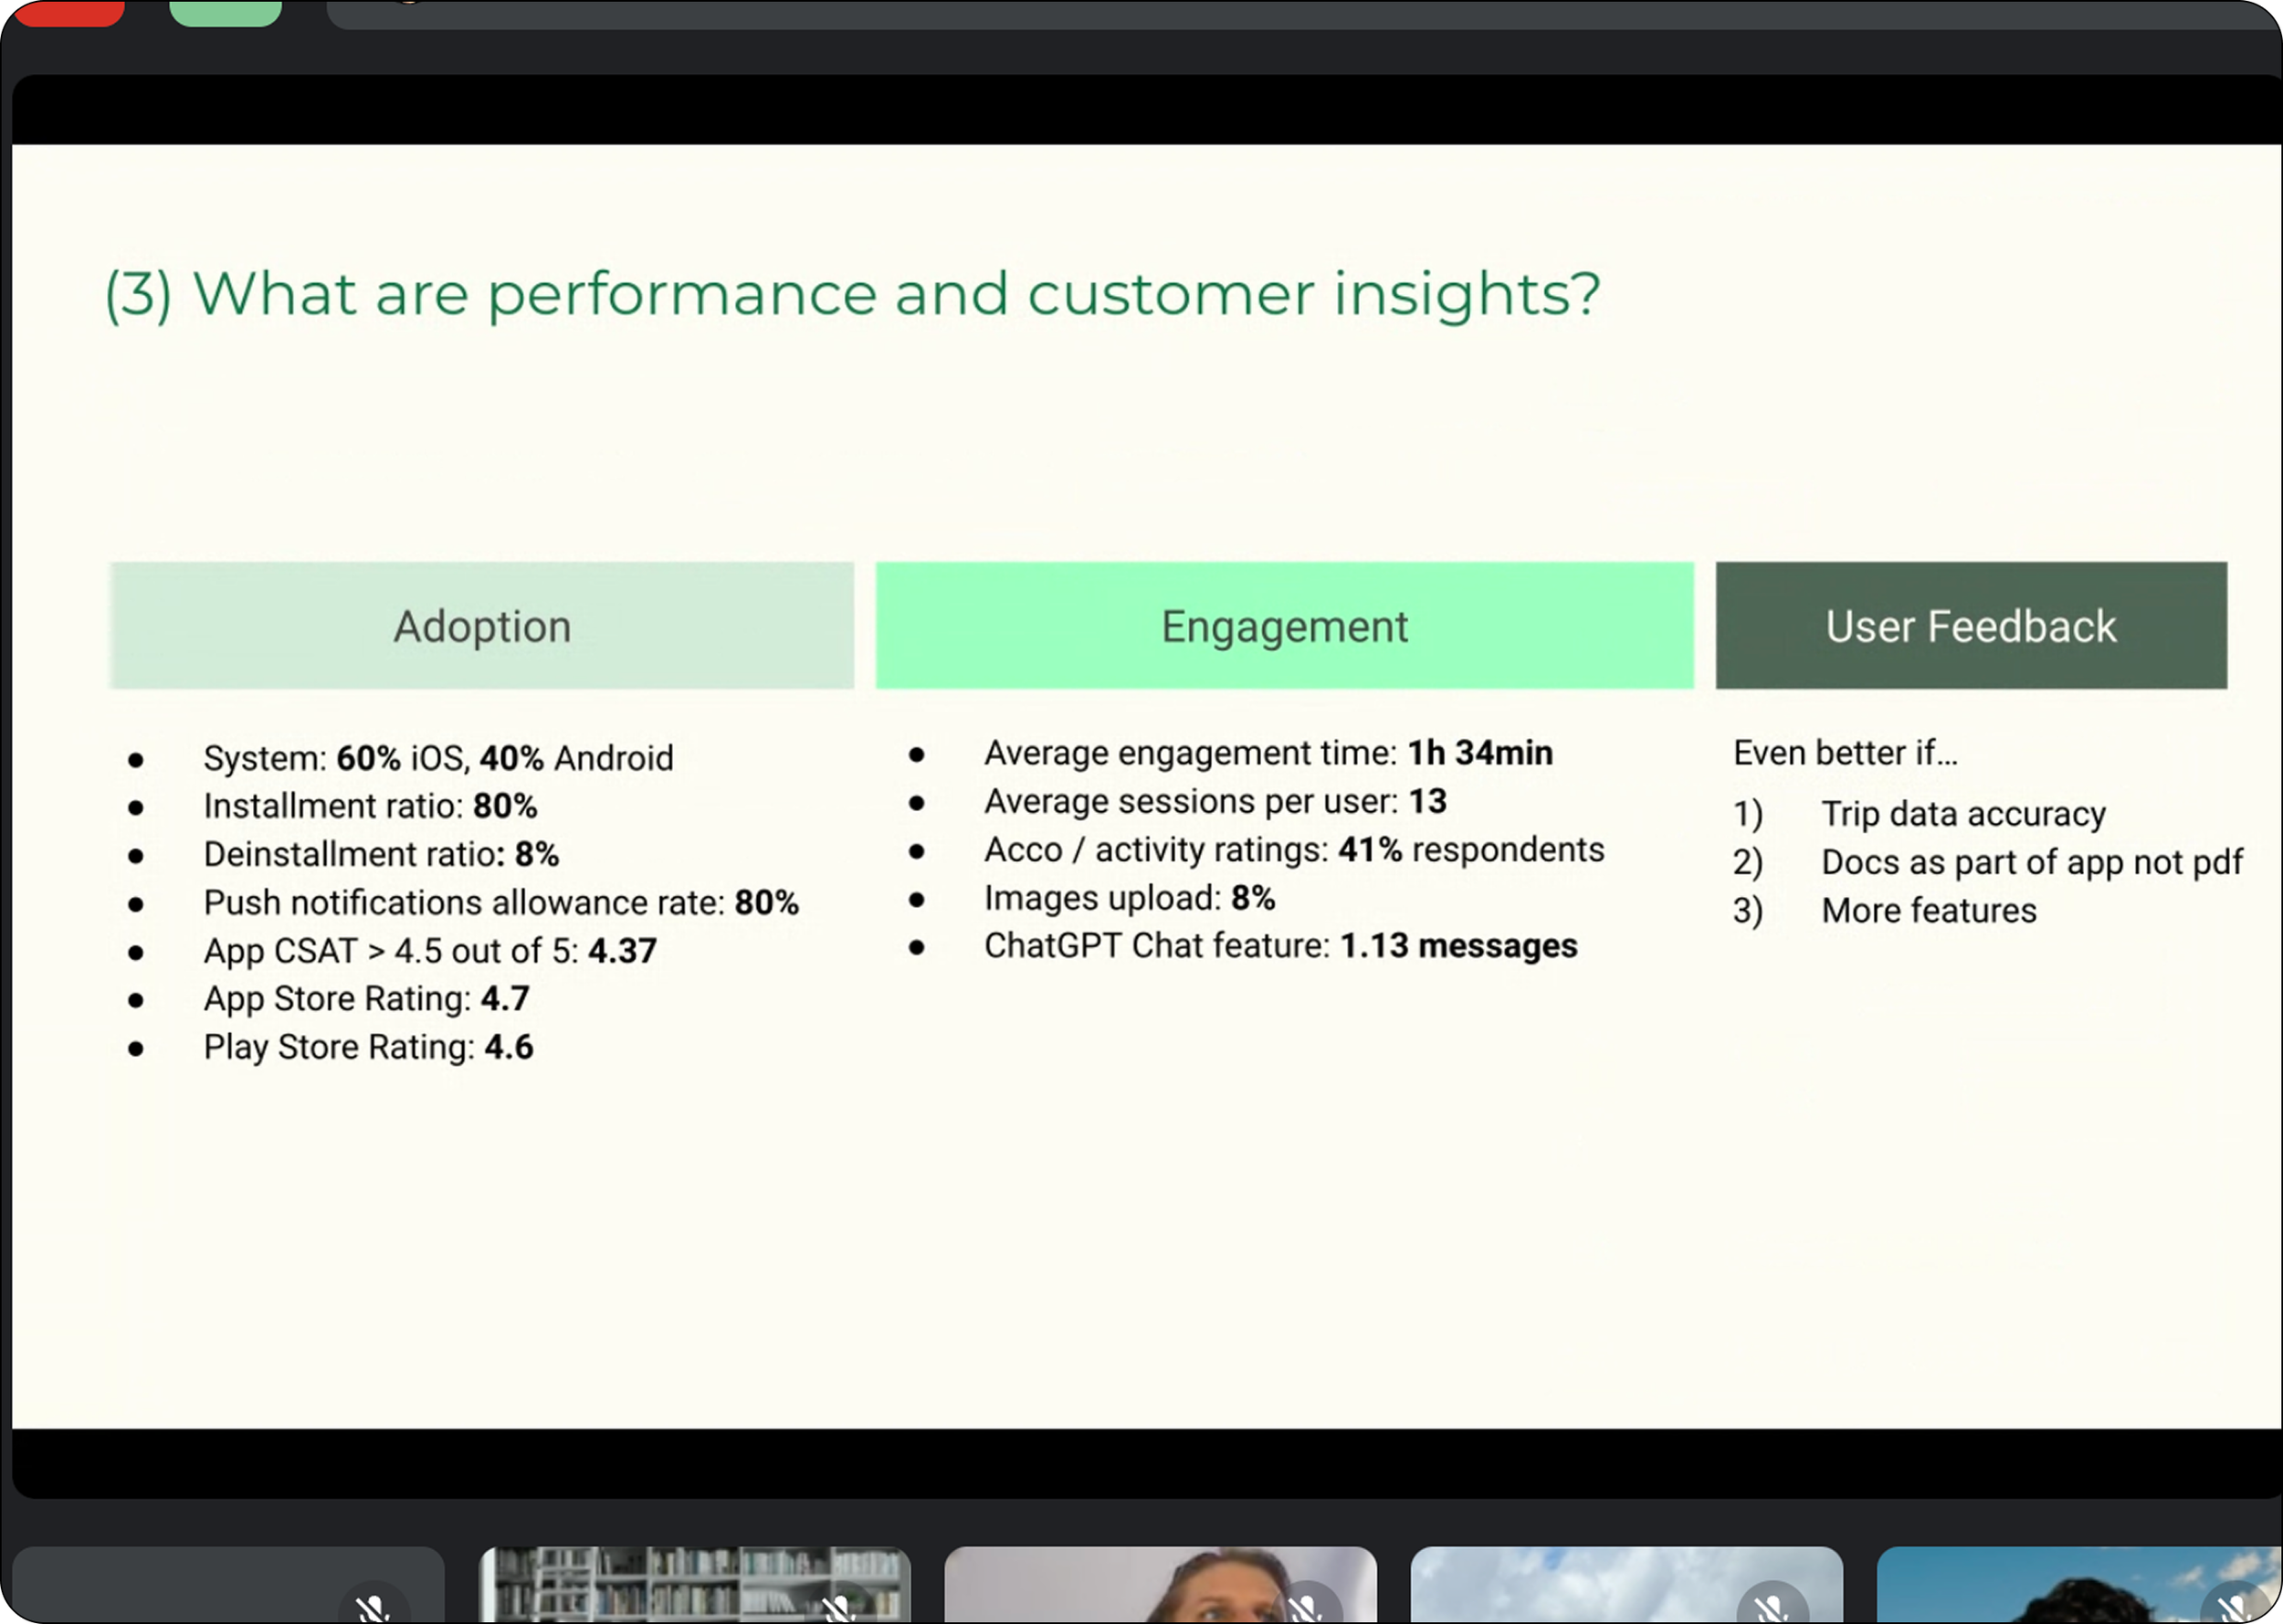
Task: Click 'Docs as part of app not pdf'
Action: [2032, 862]
